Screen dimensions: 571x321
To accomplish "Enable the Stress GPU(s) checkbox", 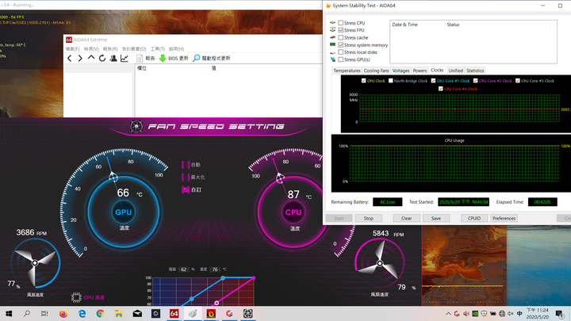I will [x=341, y=59].
